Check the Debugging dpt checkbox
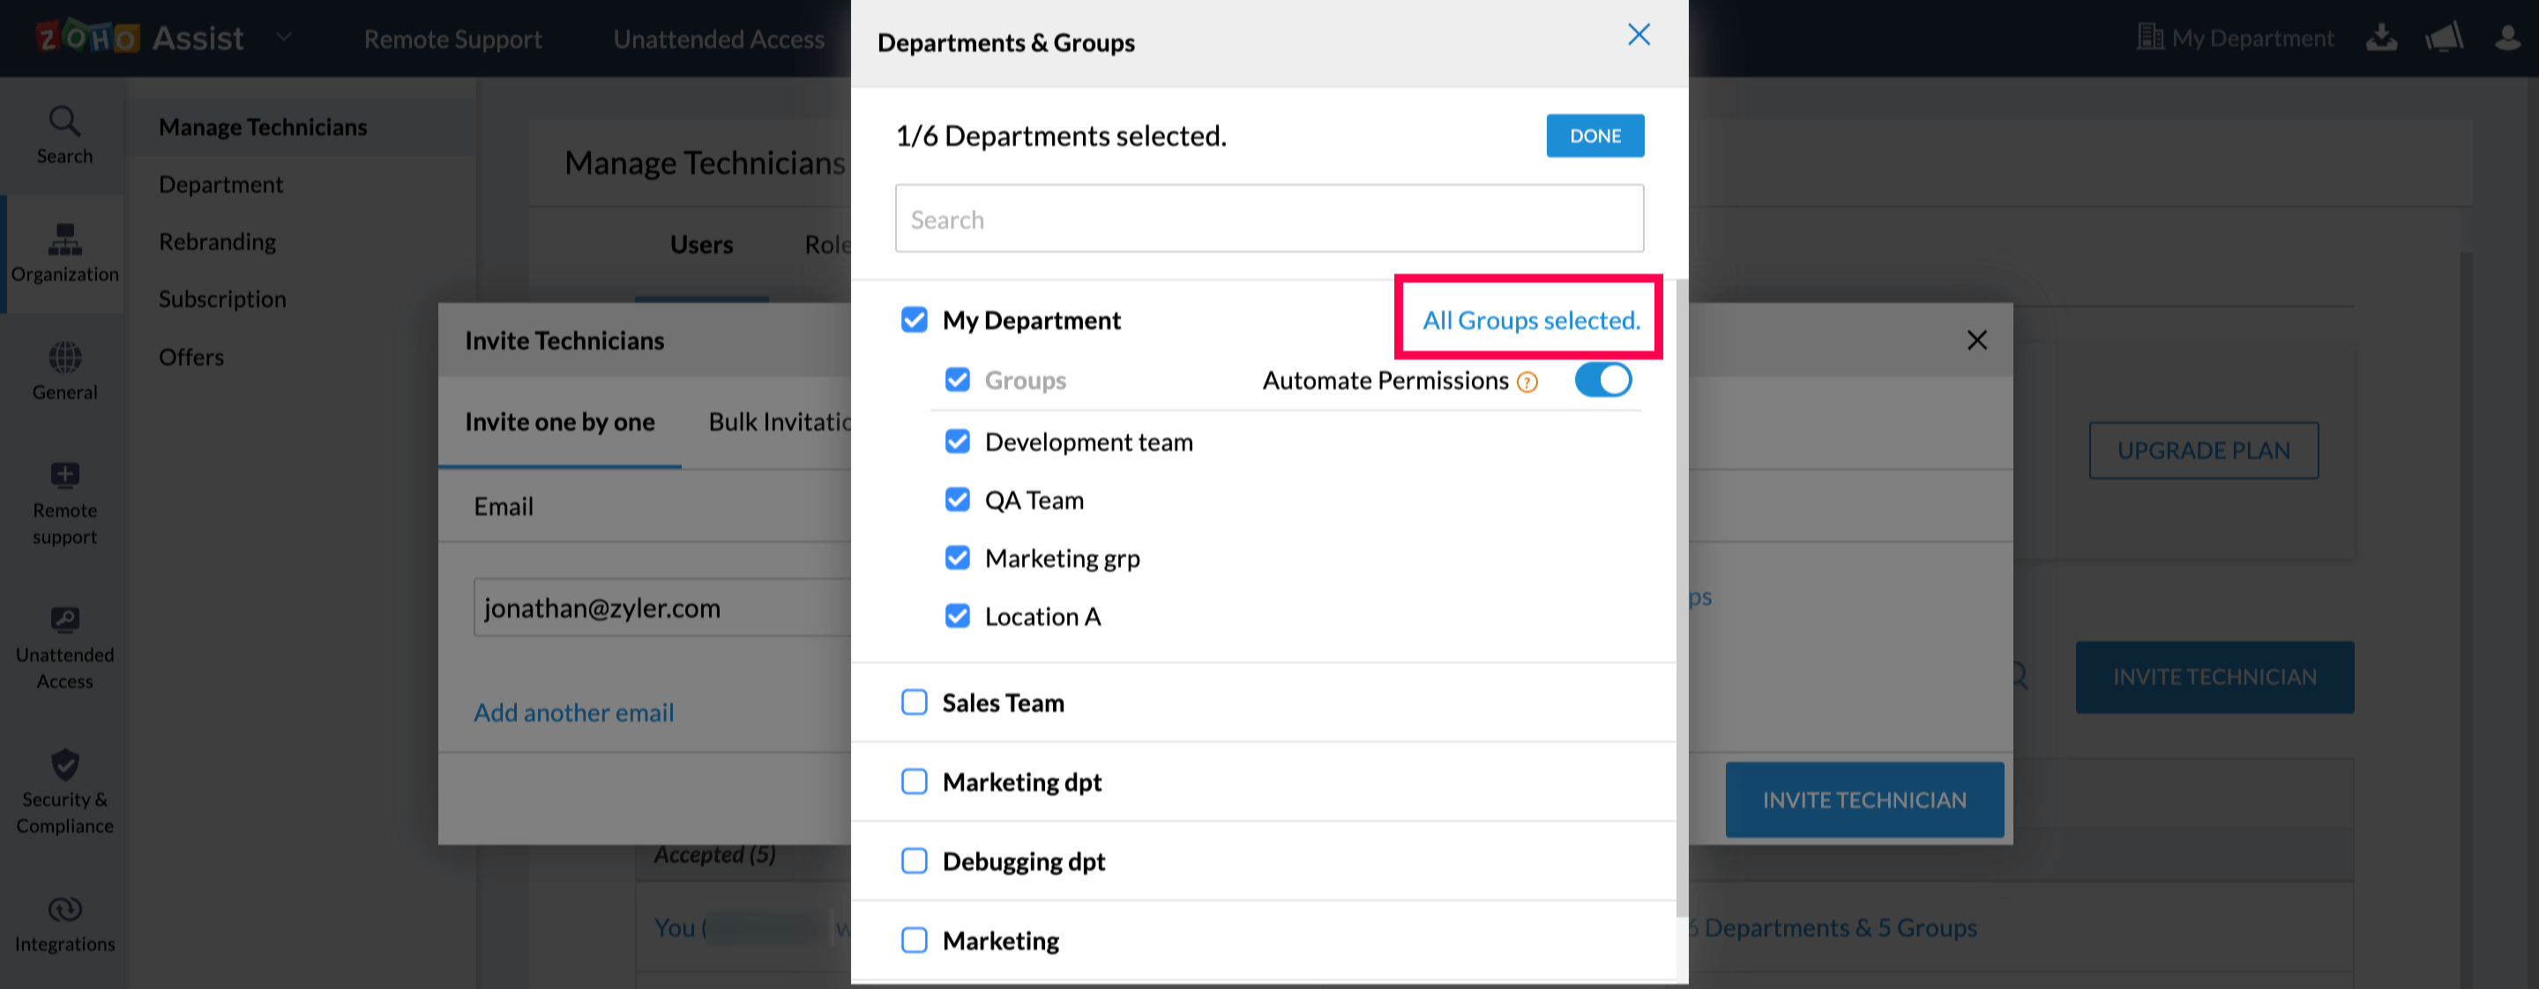Screen dimensions: 2539x989 click(x=914, y=861)
